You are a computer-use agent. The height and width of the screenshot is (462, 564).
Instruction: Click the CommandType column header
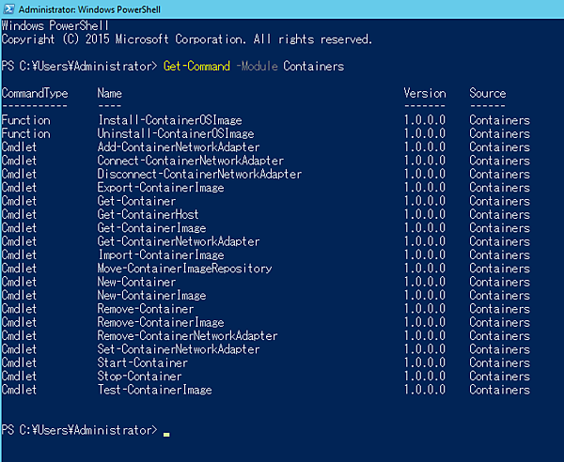tap(35, 94)
